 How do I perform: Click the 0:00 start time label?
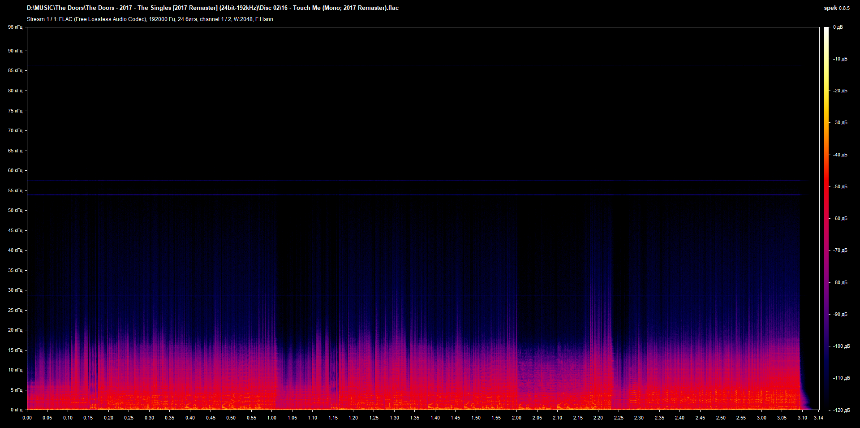27,418
